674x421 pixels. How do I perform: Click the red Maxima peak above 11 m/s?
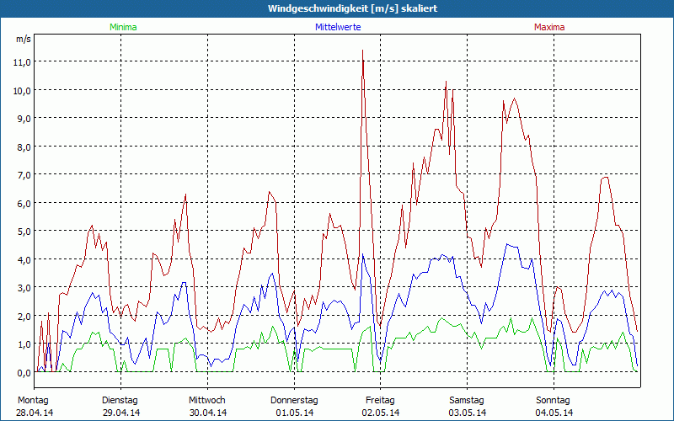click(x=363, y=51)
